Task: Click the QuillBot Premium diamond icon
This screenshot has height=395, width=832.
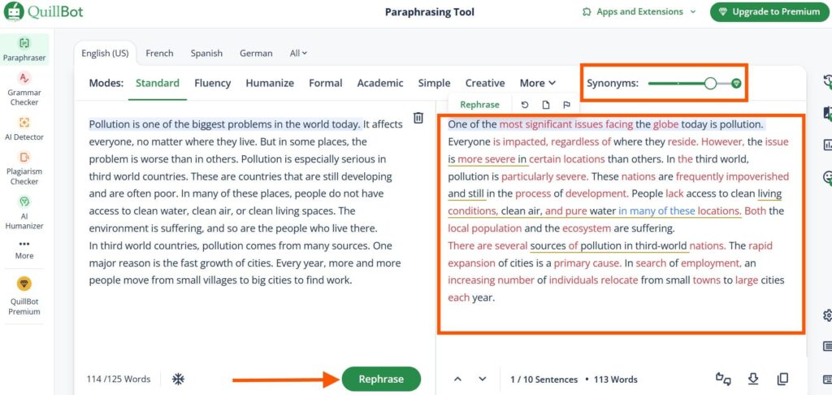Action: 24,284
